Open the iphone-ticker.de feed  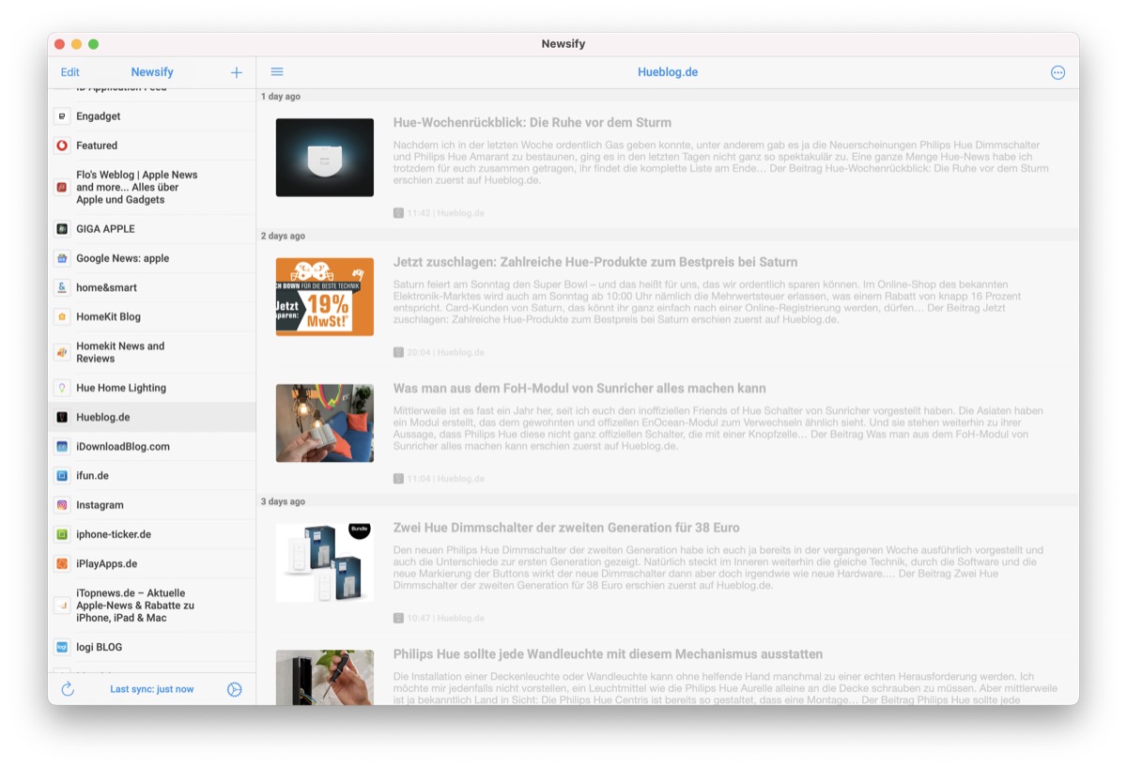point(113,534)
